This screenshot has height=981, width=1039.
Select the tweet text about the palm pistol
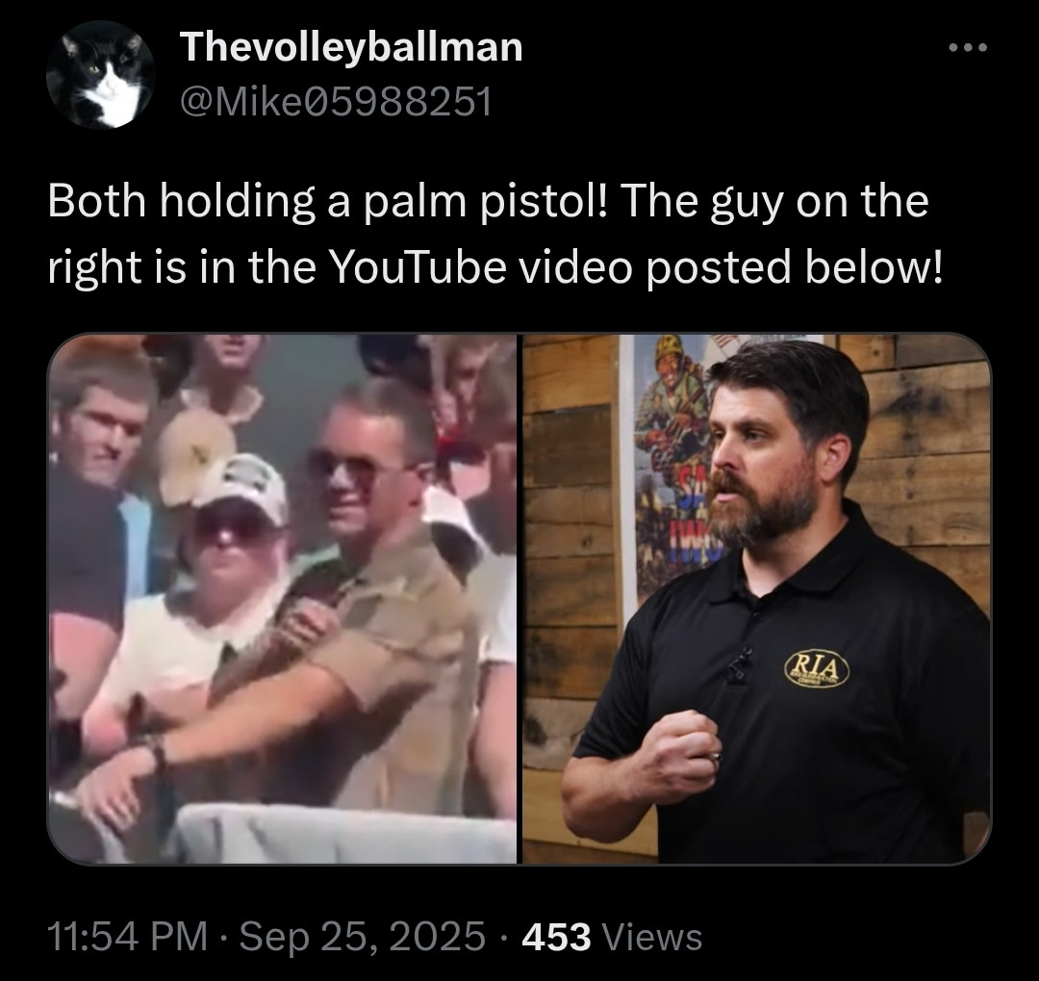pos(494,234)
